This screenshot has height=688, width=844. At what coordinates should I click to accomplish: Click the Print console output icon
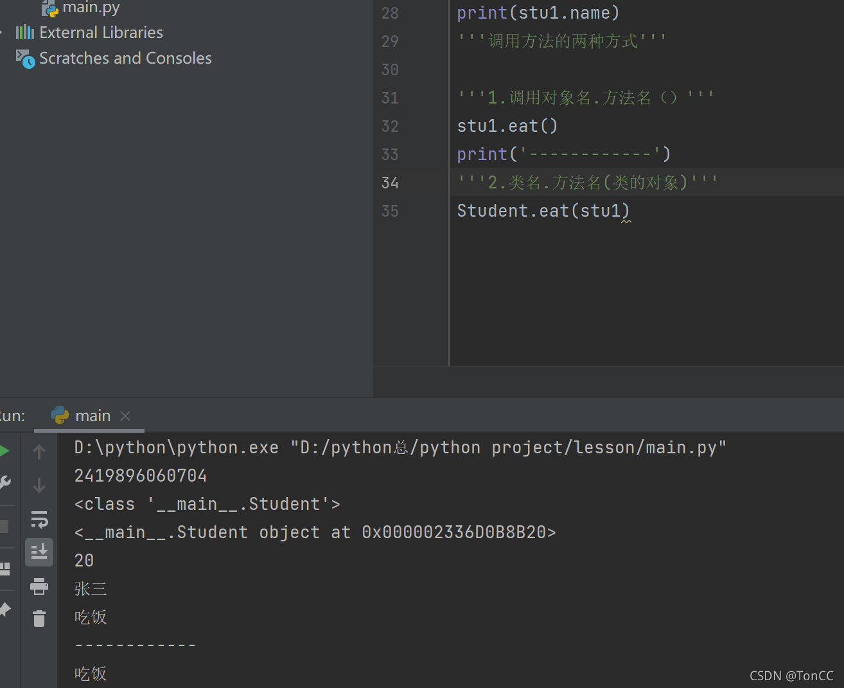(39, 586)
